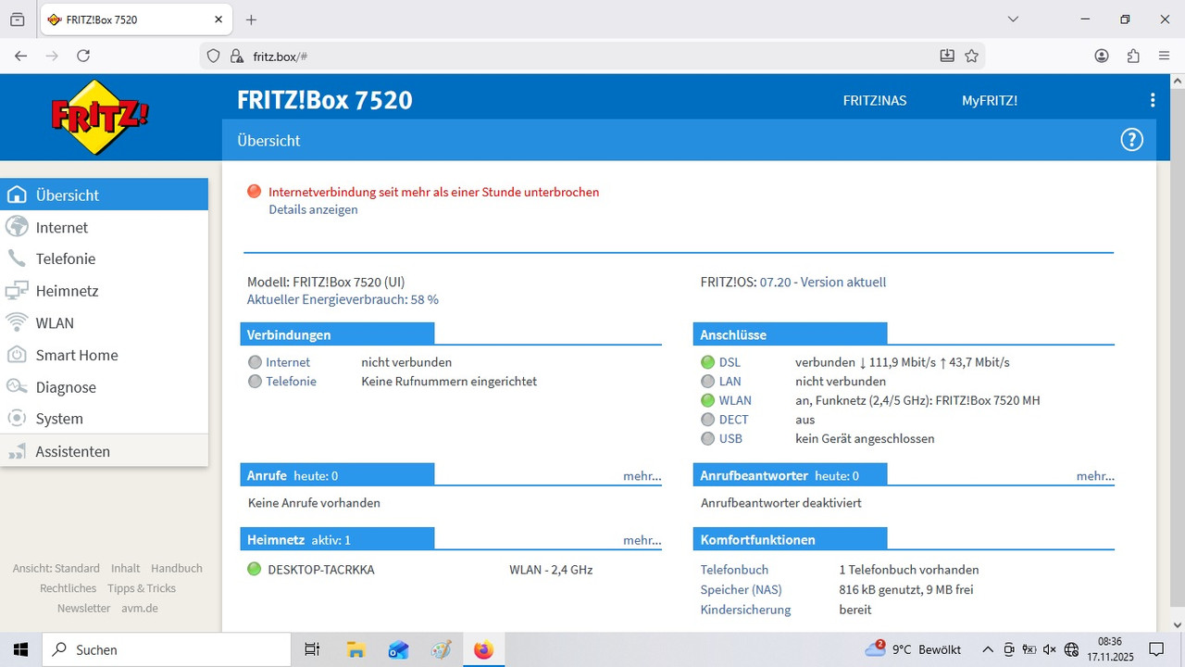The width and height of the screenshot is (1185, 667).
Task: Click Ansicht: Standard in footer
Action: 56,568
